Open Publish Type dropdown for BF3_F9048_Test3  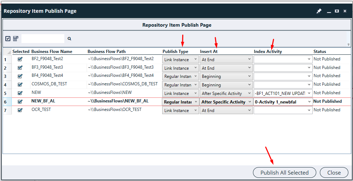[180, 68]
